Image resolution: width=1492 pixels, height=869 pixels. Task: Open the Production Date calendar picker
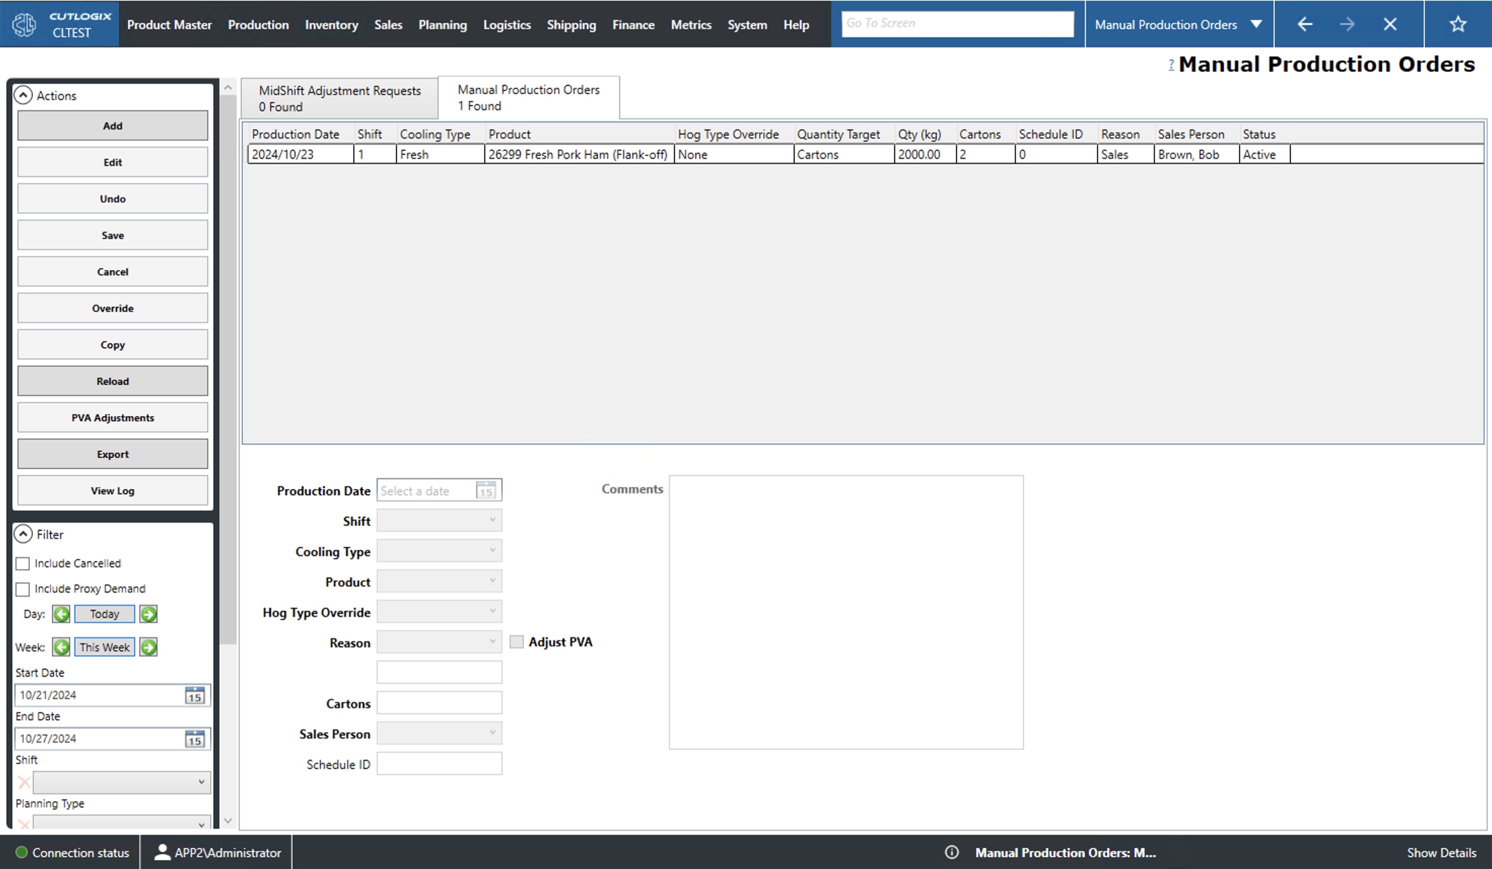[x=486, y=490]
